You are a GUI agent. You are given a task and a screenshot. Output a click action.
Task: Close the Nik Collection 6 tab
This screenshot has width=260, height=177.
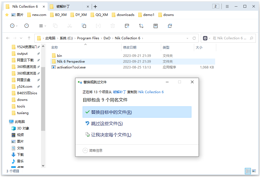point(44,7)
